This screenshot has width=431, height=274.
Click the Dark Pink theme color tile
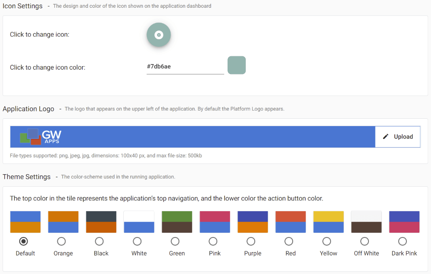tap(404, 222)
